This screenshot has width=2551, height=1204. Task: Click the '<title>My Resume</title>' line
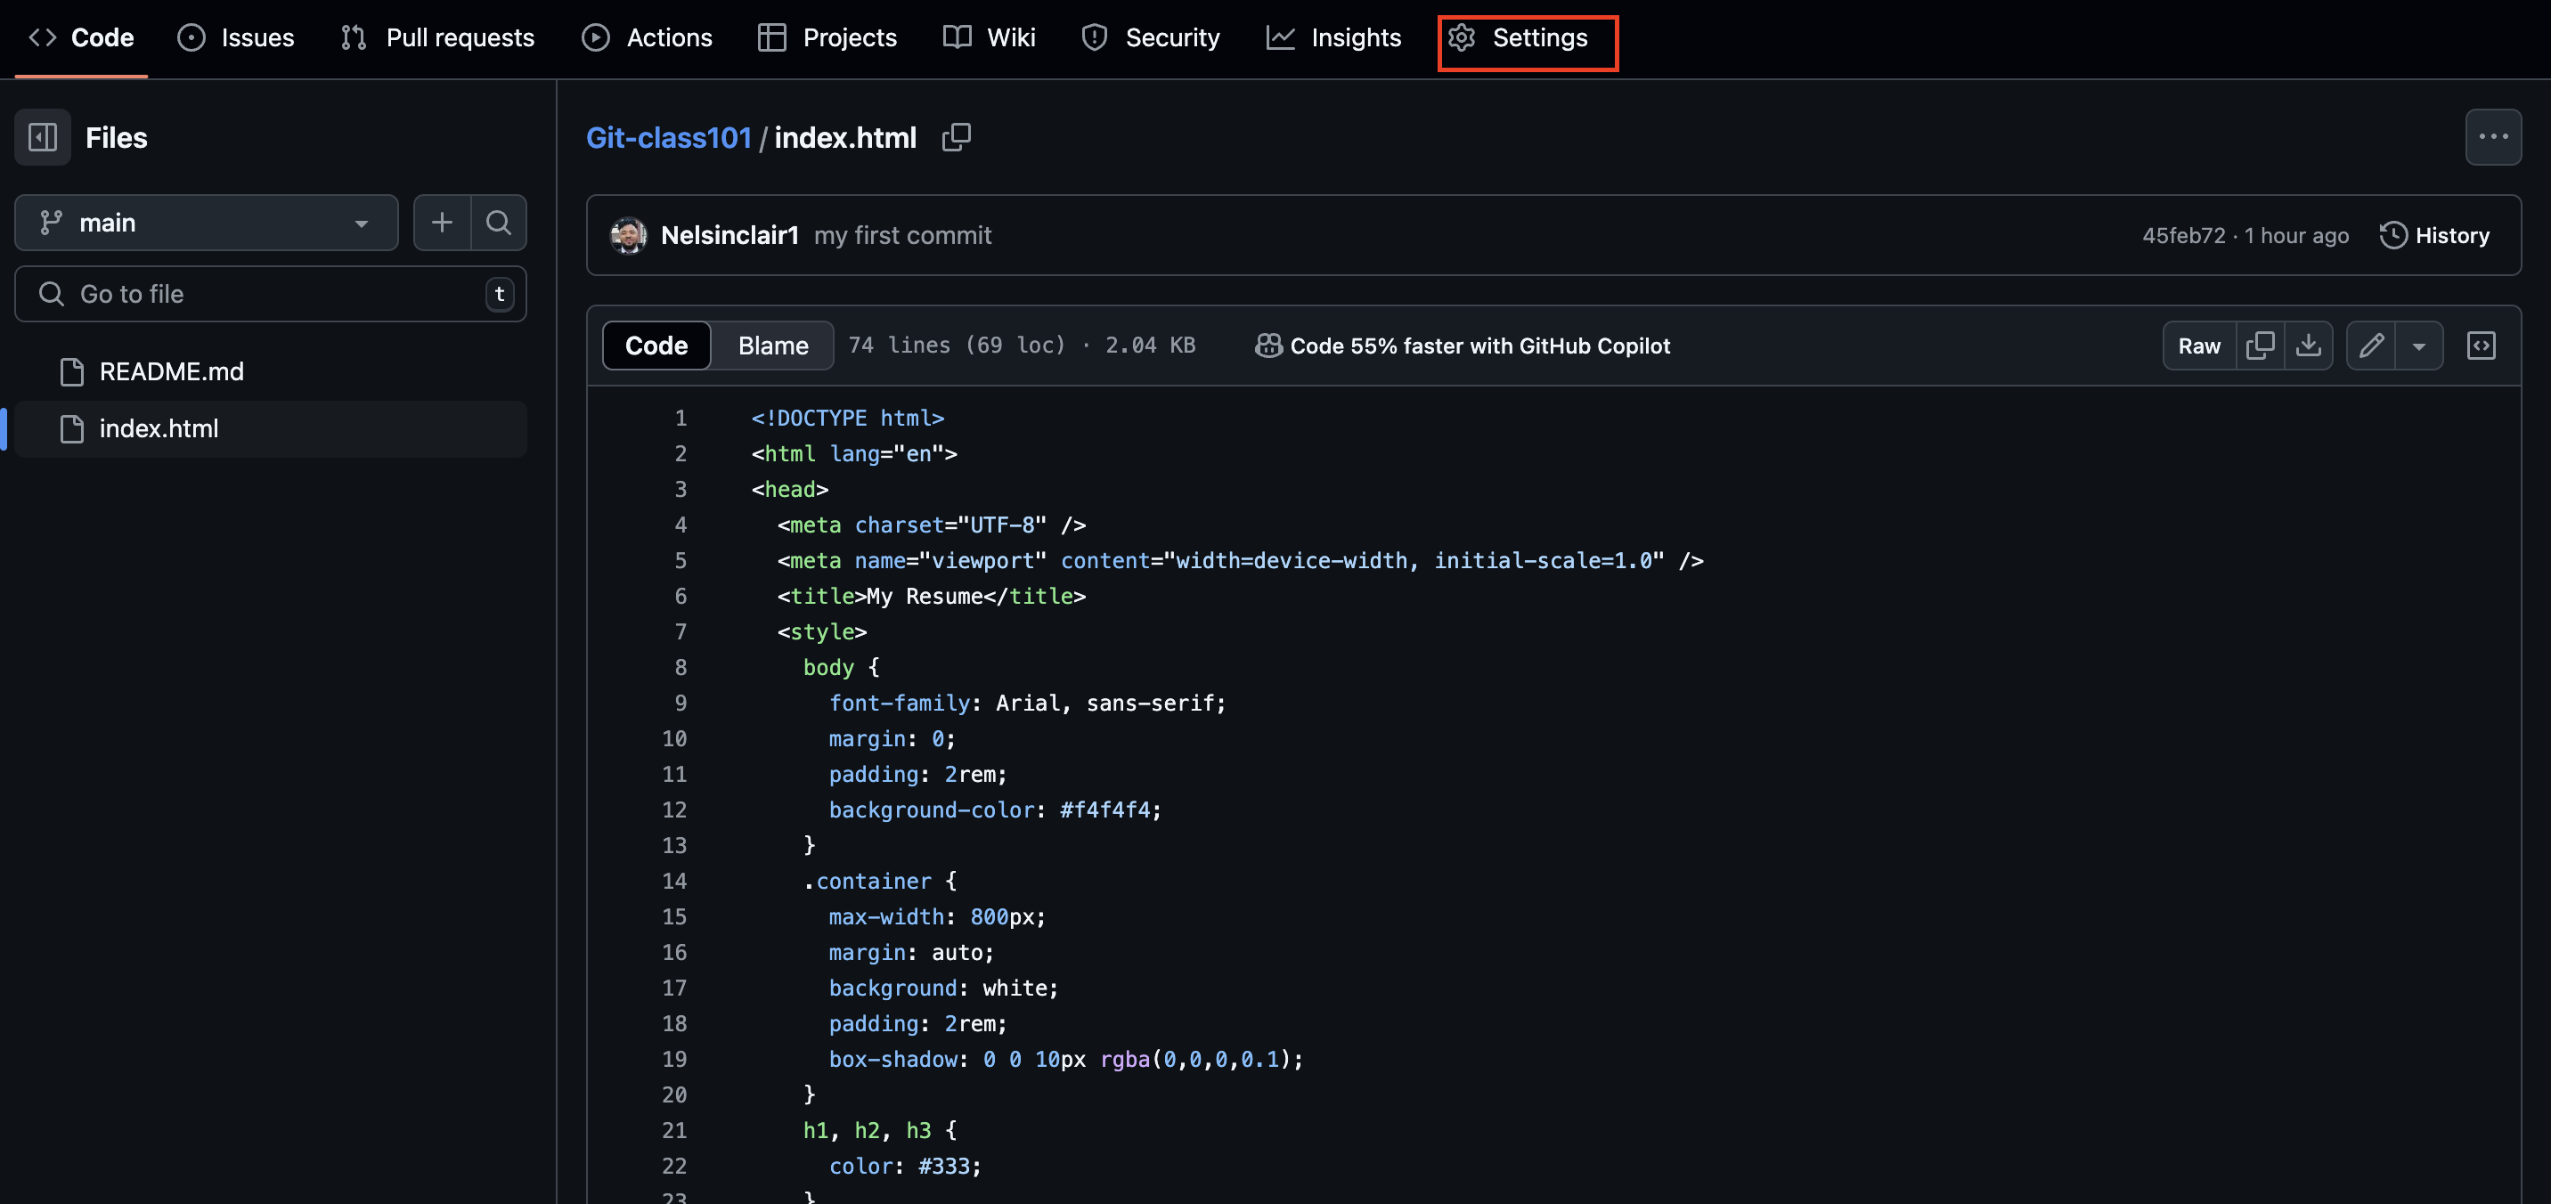click(932, 596)
